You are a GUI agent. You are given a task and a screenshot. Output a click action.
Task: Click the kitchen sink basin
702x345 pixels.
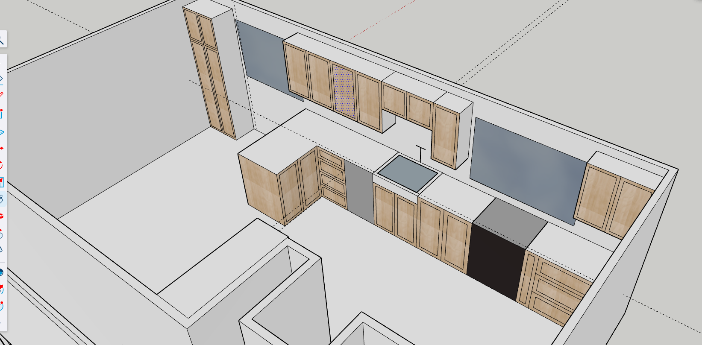pyautogui.click(x=407, y=173)
